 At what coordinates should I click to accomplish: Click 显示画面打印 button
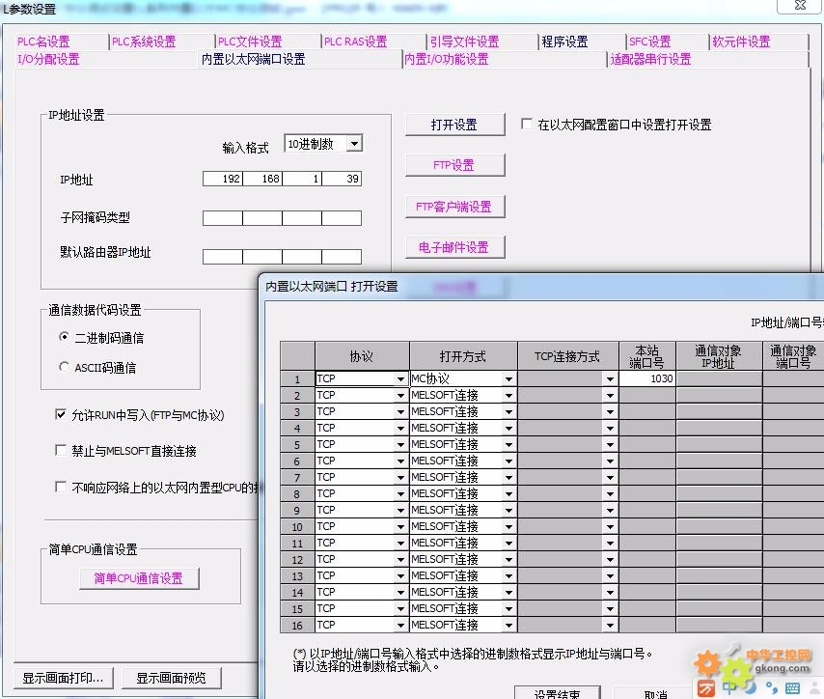[66, 678]
